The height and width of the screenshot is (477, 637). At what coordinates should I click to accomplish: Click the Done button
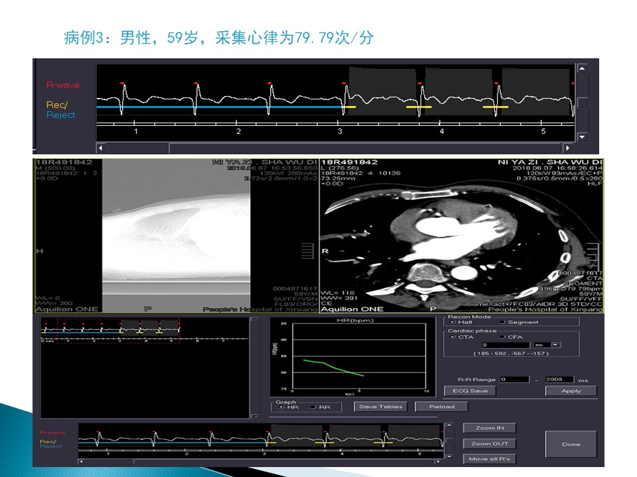click(x=571, y=444)
